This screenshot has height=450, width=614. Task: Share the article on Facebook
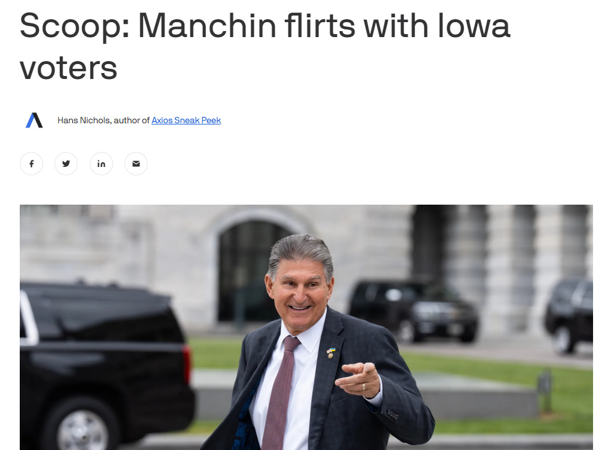pos(31,164)
